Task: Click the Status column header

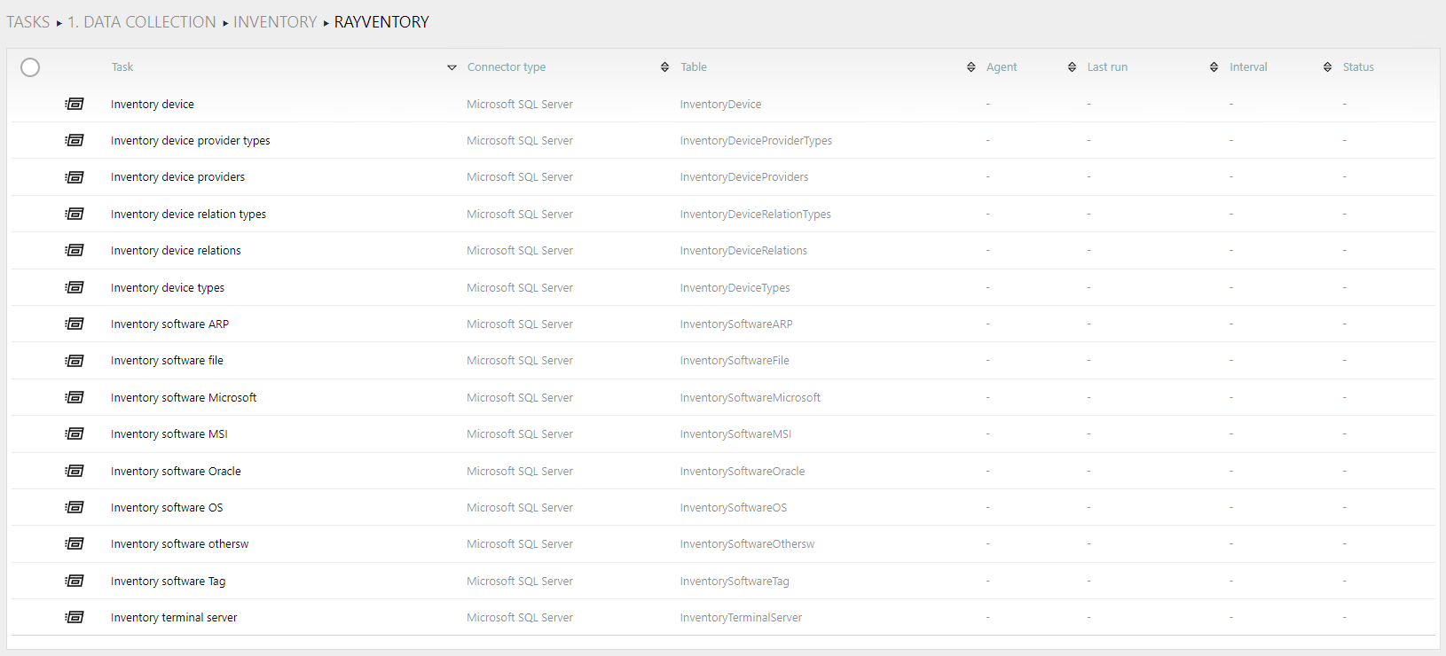Action: click(x=1358, y=66)
